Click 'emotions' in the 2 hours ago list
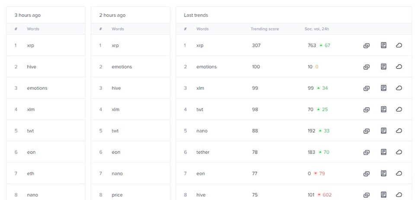The height and width of the screenshot is (200, 415). click(122, 67)
